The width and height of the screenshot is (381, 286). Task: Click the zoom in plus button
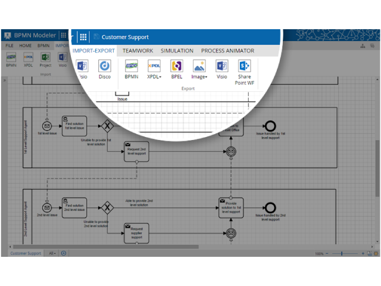(x=363, y=253)
